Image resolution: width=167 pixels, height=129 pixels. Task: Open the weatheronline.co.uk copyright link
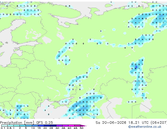tap(145, 127)
